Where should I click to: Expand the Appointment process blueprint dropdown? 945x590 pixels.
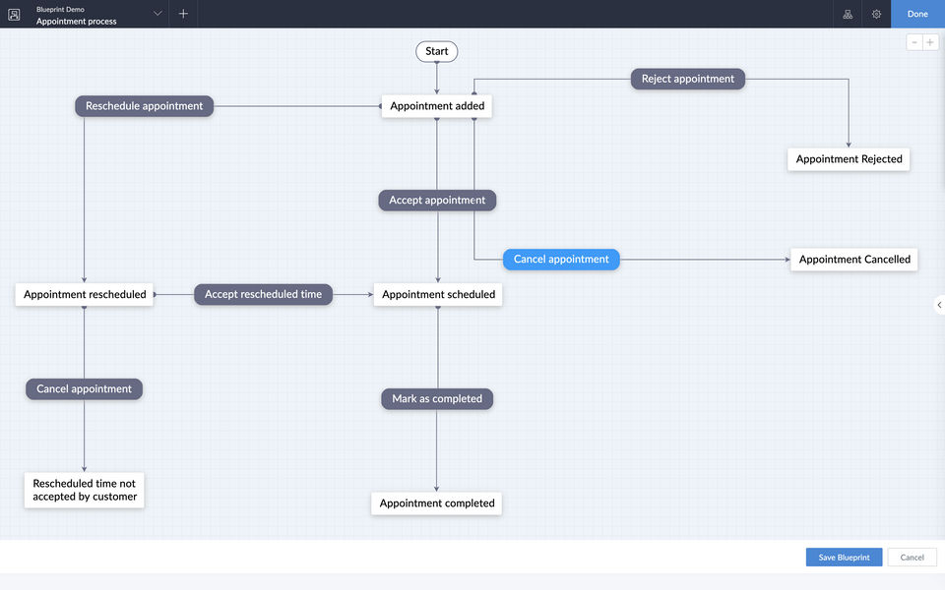point(157,14)
